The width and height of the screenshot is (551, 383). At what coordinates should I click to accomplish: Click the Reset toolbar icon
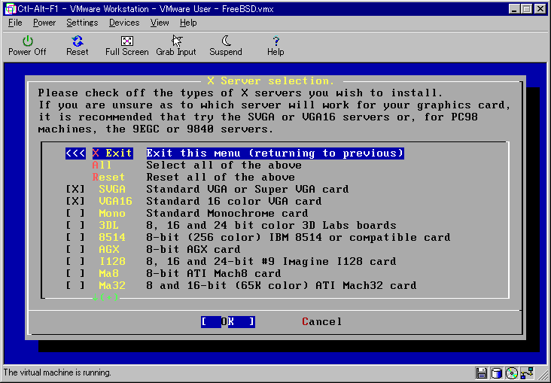point(78,41)
